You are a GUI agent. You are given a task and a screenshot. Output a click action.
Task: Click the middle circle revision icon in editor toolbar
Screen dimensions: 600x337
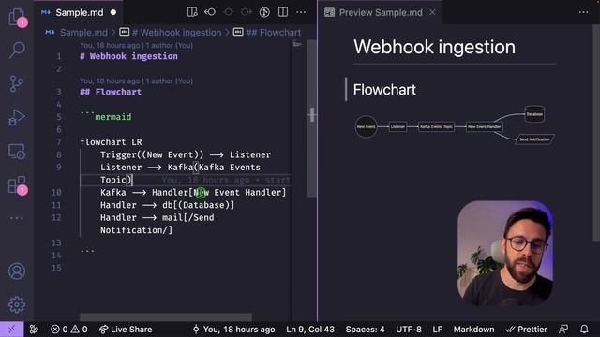[229, 12]
